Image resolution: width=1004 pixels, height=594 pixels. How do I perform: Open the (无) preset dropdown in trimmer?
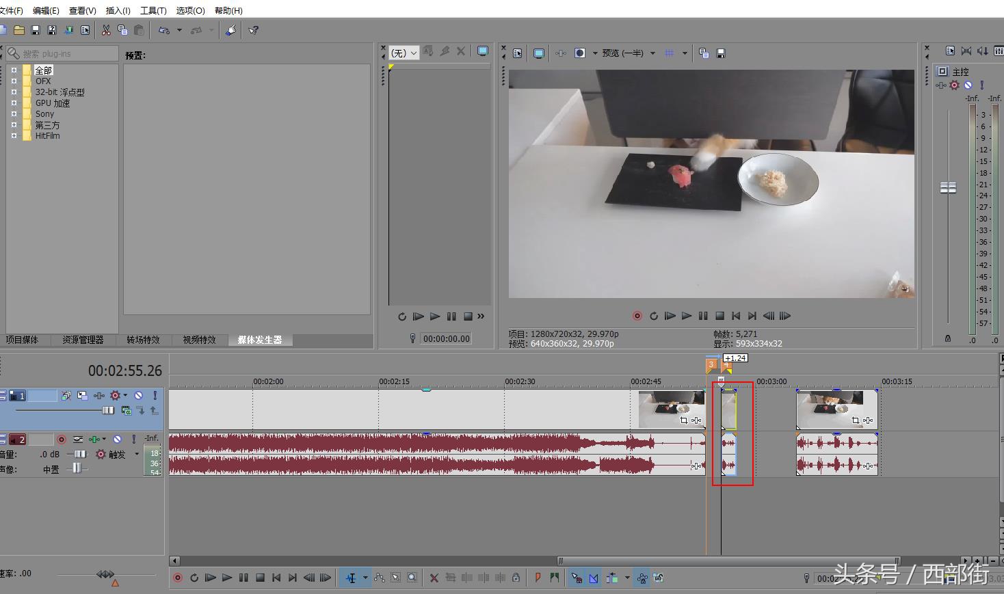click(x=404, y=53)
